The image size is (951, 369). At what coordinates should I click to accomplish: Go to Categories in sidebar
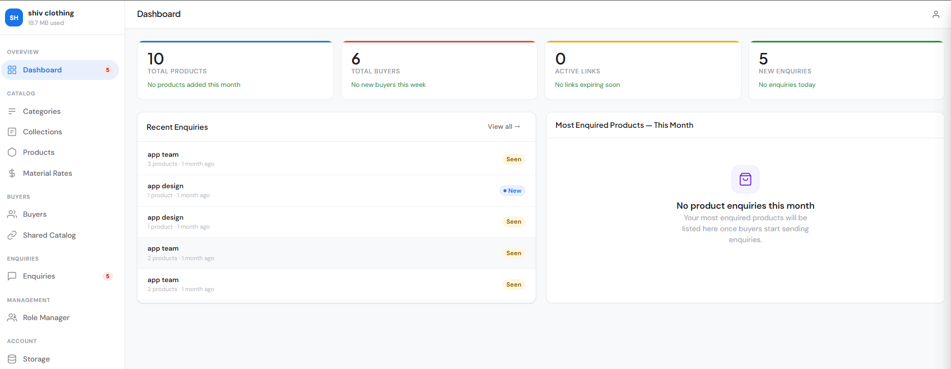point(60,111)
